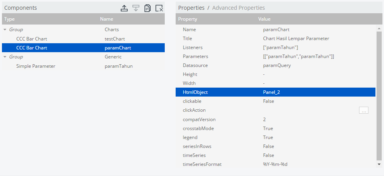Image resolution: width=384 pixels, height=176 pixels.
Task: Toggle the crosstabMode value True
Action: pyautogui.click(x=268, y=128)
